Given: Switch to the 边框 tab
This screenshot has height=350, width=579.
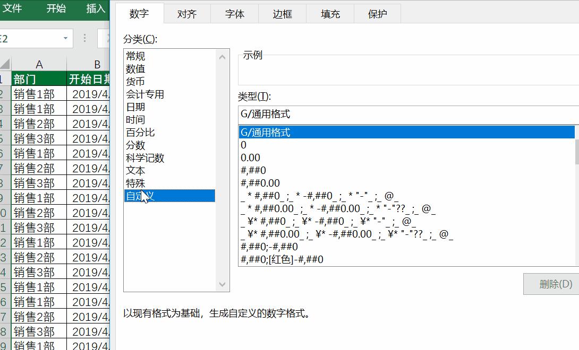Looking at the screenshot, I should pos(282,14).
